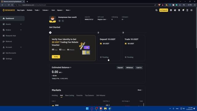This screenshot has width=197, height=111.
Task: Click the VPN button in browser toolbar
Action: (190, 5)
